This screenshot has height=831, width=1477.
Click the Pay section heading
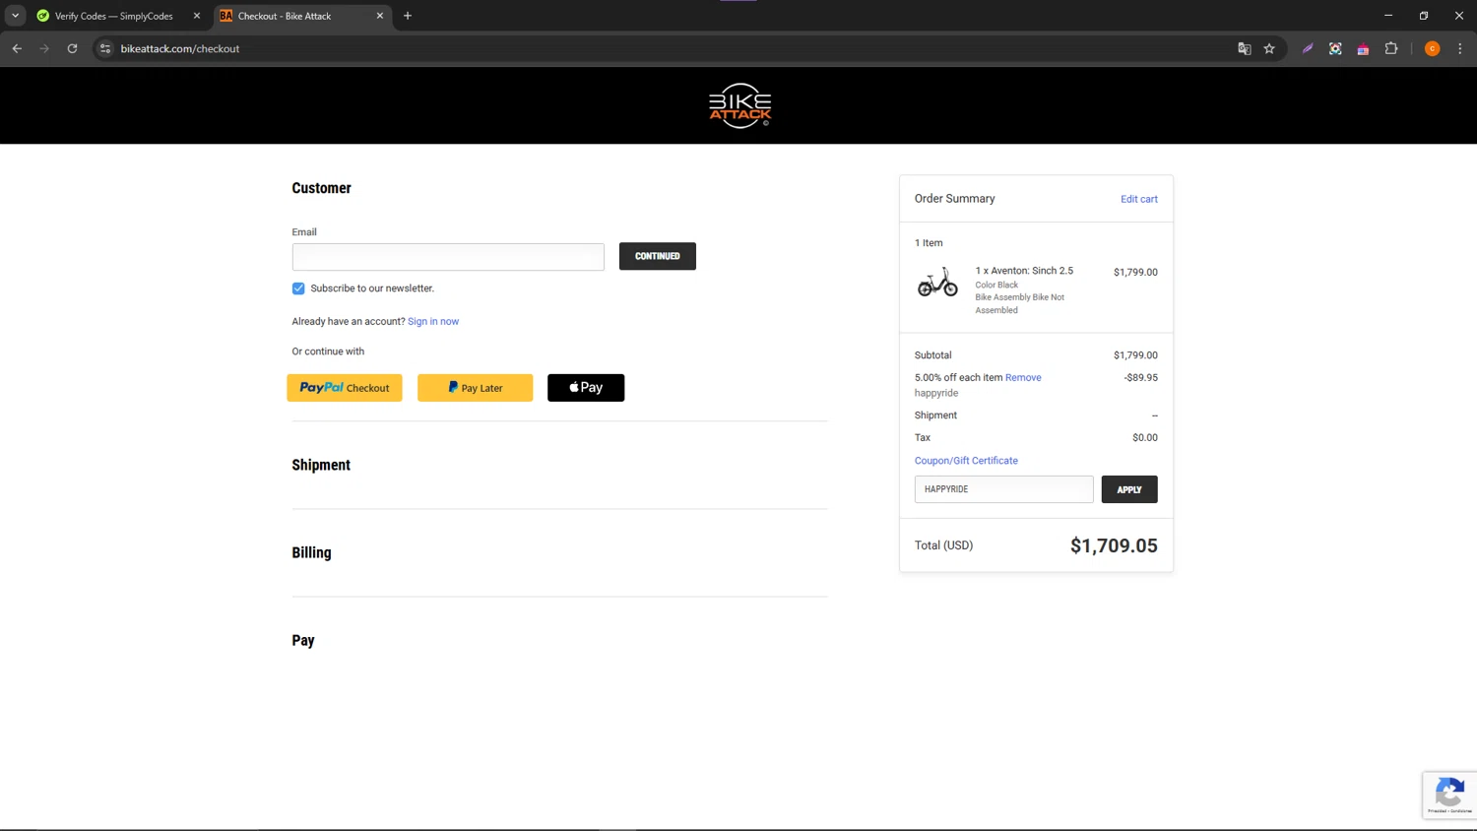tap(303, 640)
